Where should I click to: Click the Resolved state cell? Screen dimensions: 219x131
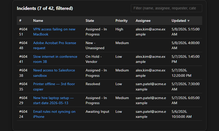[x=93, y=84]
